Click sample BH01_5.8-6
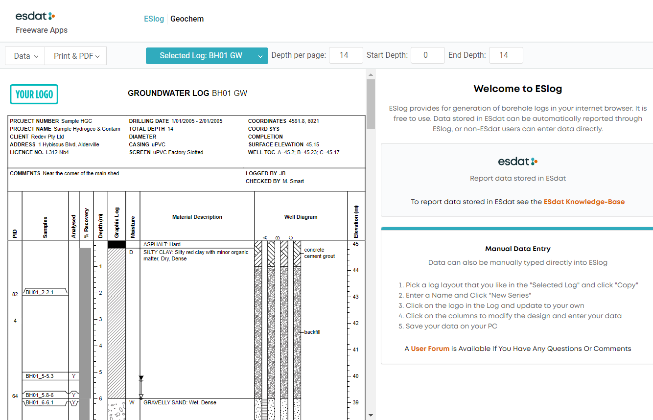Viewport: 653px width, 420px height. (x=40, y=395)
